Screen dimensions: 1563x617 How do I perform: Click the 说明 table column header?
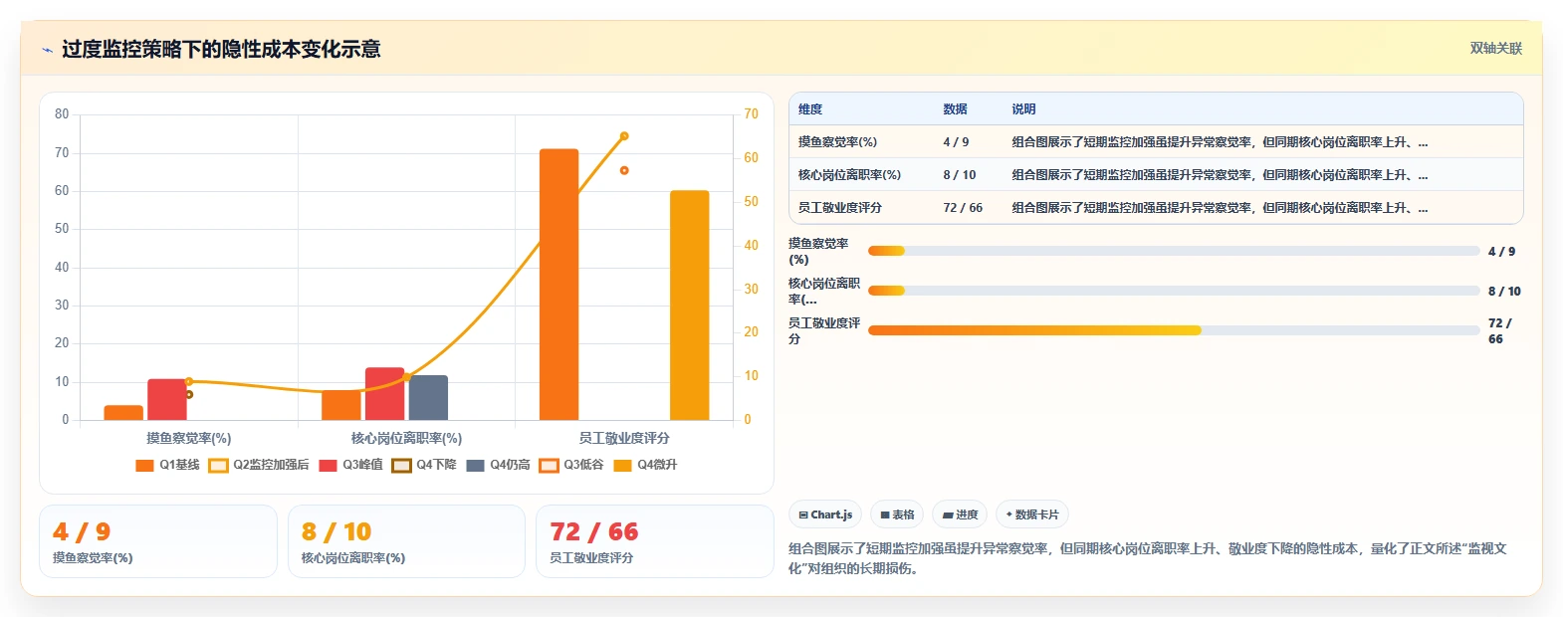[x=1024, y=109]
